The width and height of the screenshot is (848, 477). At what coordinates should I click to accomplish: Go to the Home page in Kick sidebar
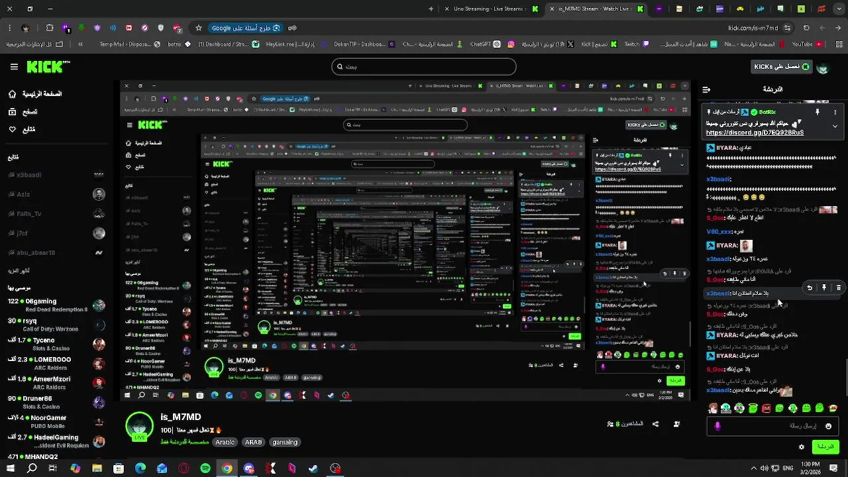(35, 94)
